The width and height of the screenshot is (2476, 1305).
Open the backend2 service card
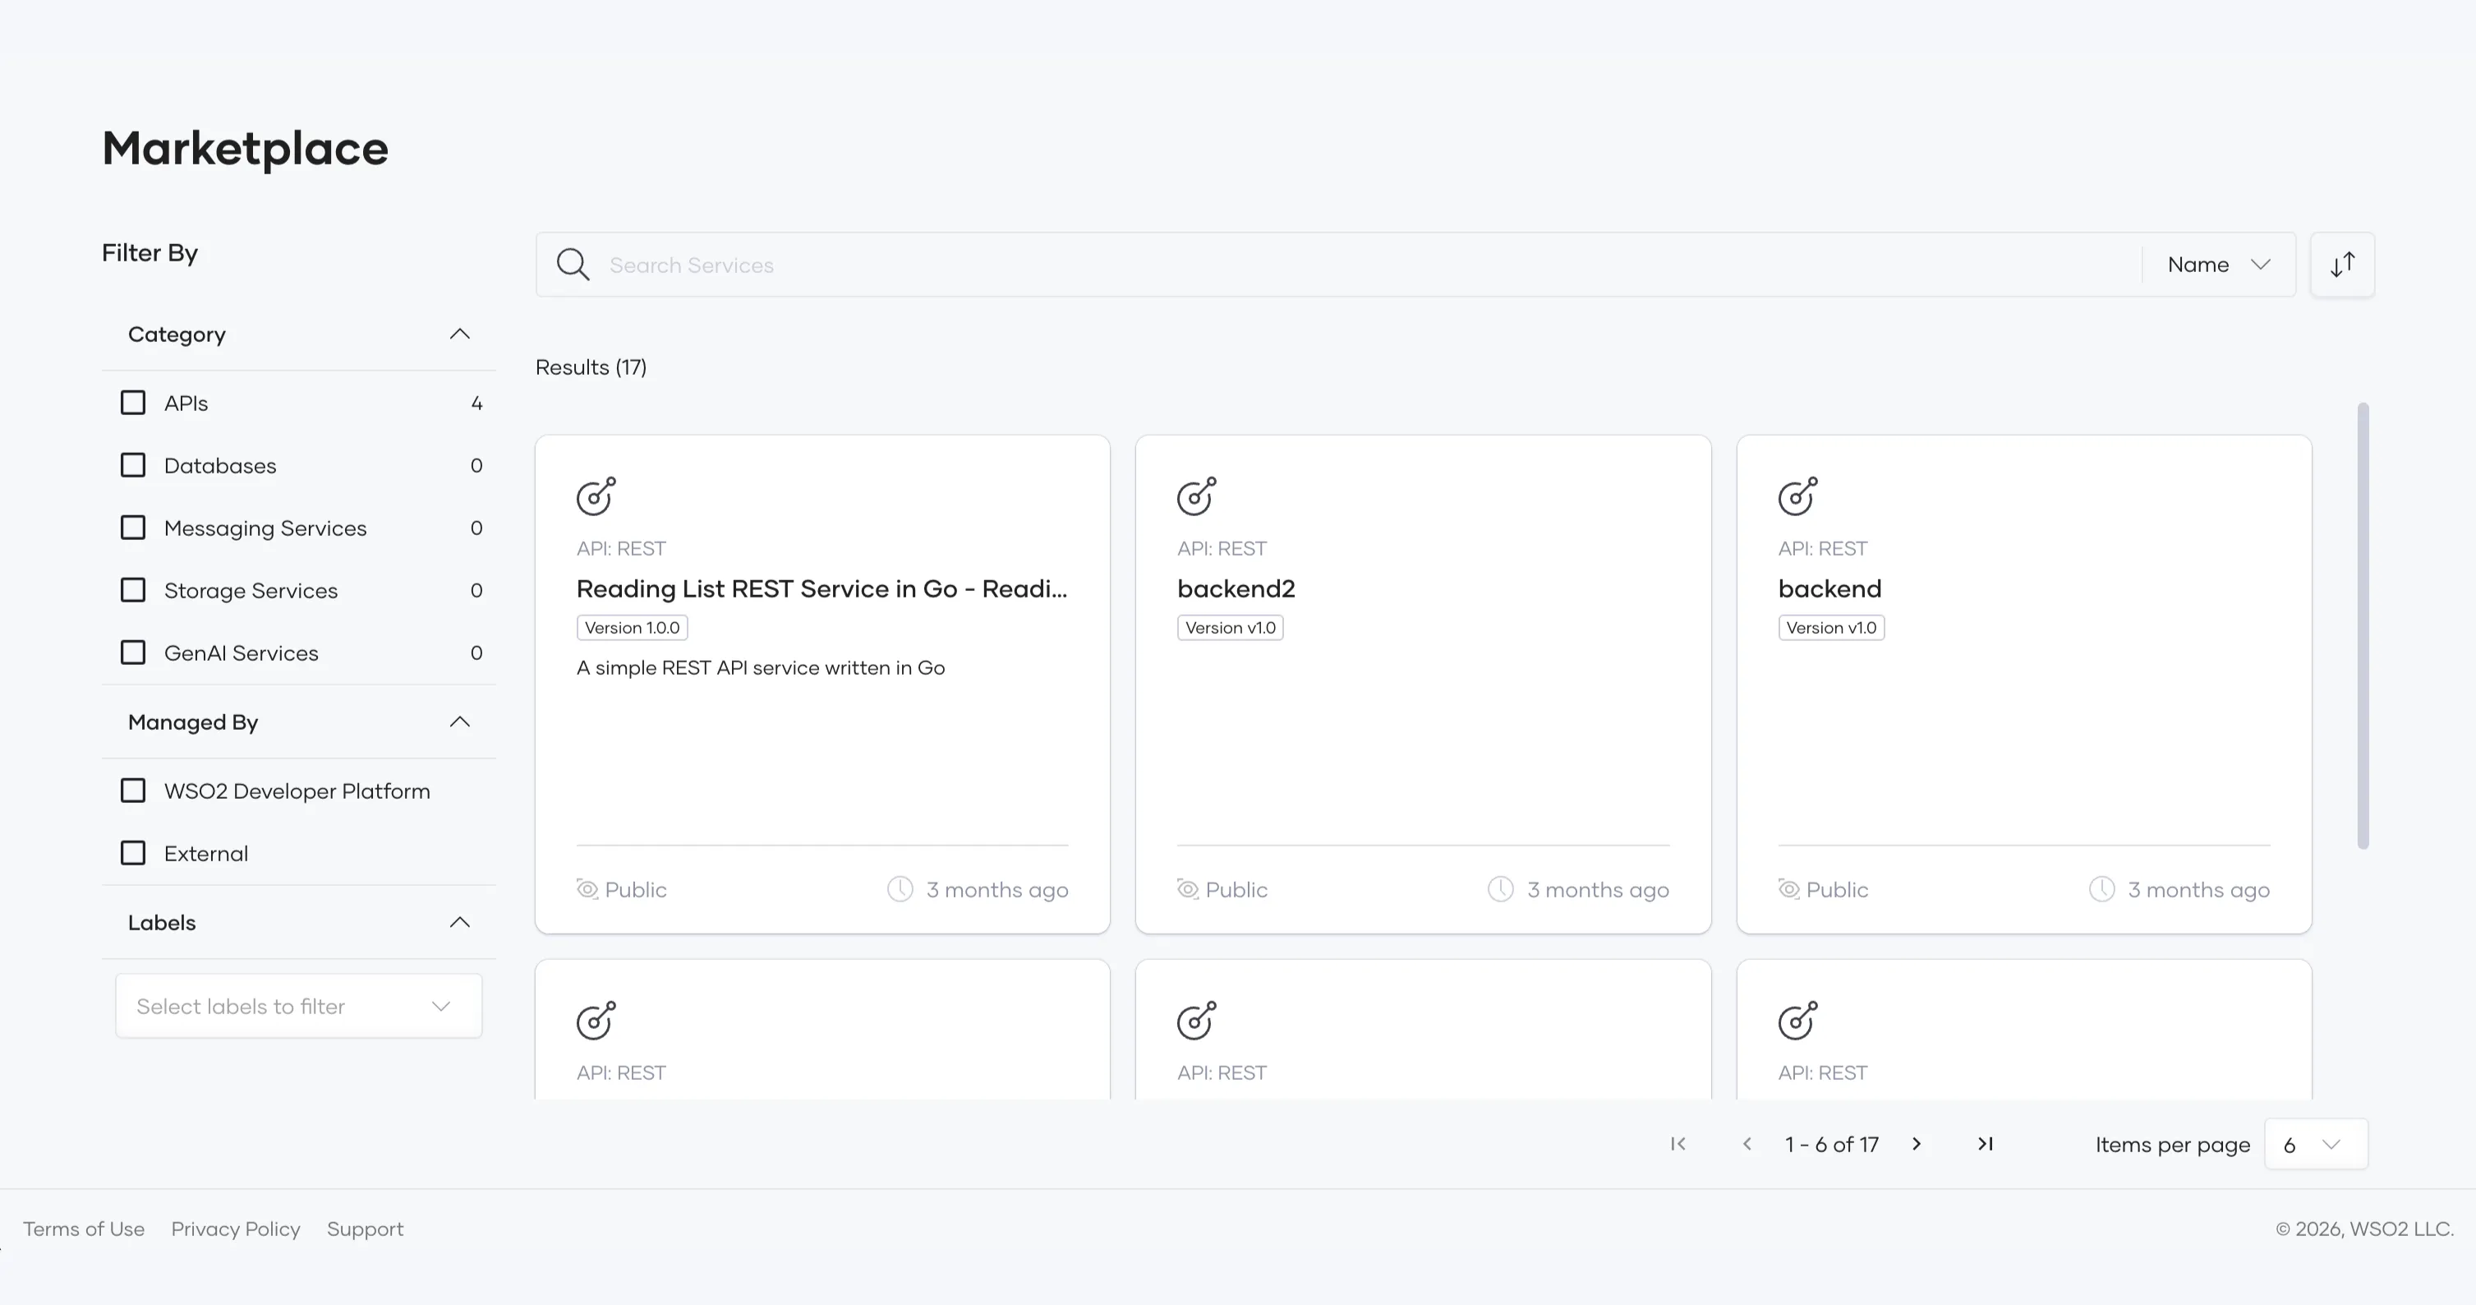coord(1236,588)
